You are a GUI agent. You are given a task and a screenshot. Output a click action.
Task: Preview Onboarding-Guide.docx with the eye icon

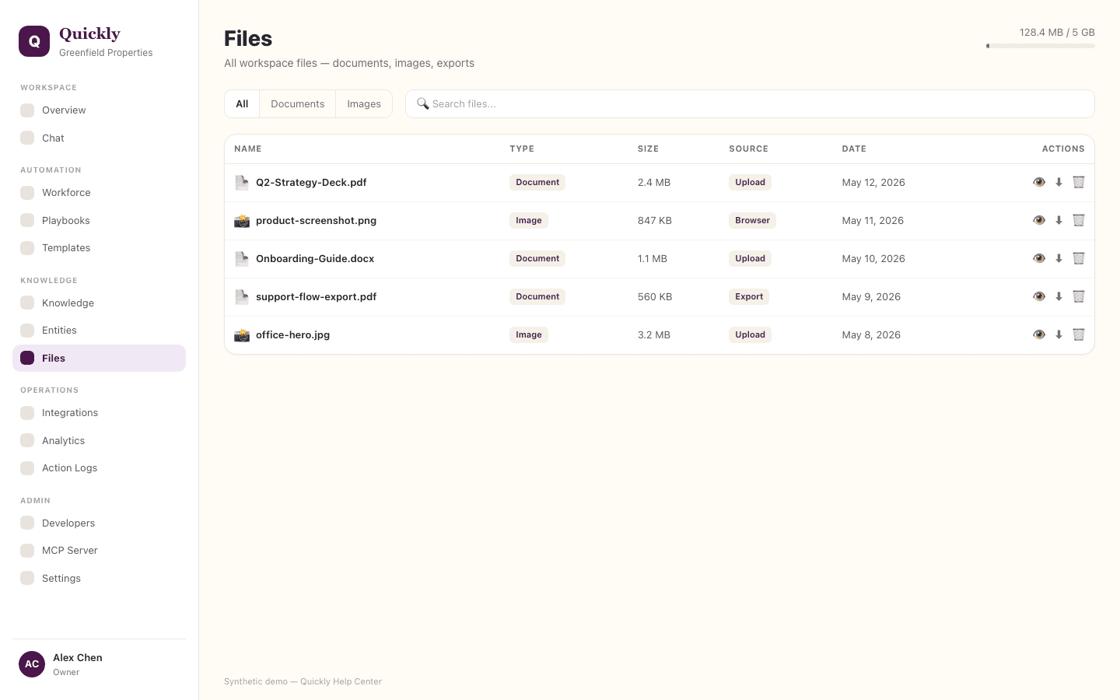tap(1039, 258)
